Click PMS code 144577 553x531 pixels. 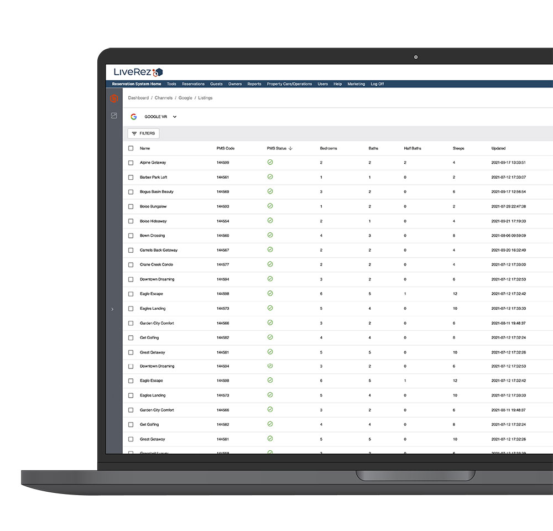pyautogui.click(x=222, y=264)
